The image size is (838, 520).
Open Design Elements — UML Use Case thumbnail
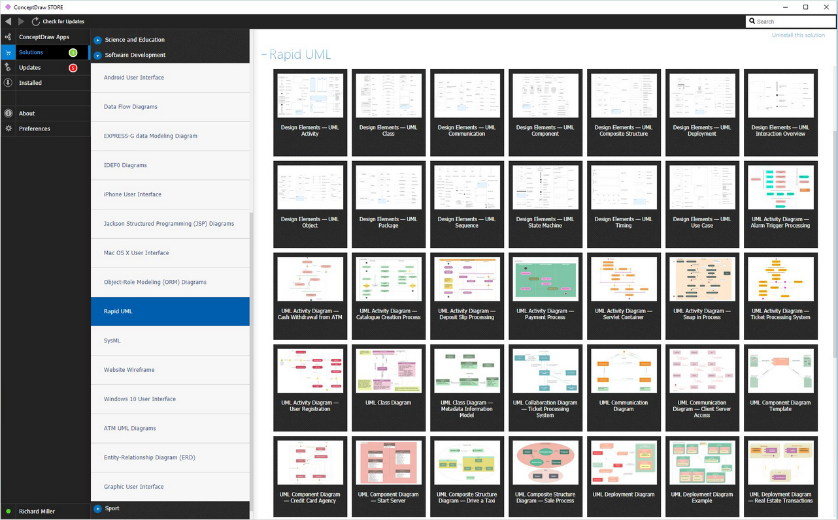[x=702, y=188]
